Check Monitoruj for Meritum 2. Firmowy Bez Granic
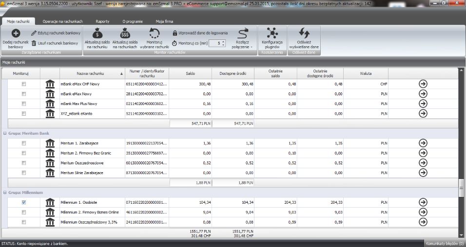Screen dimensions: 466x247 [x=24, y=153]
